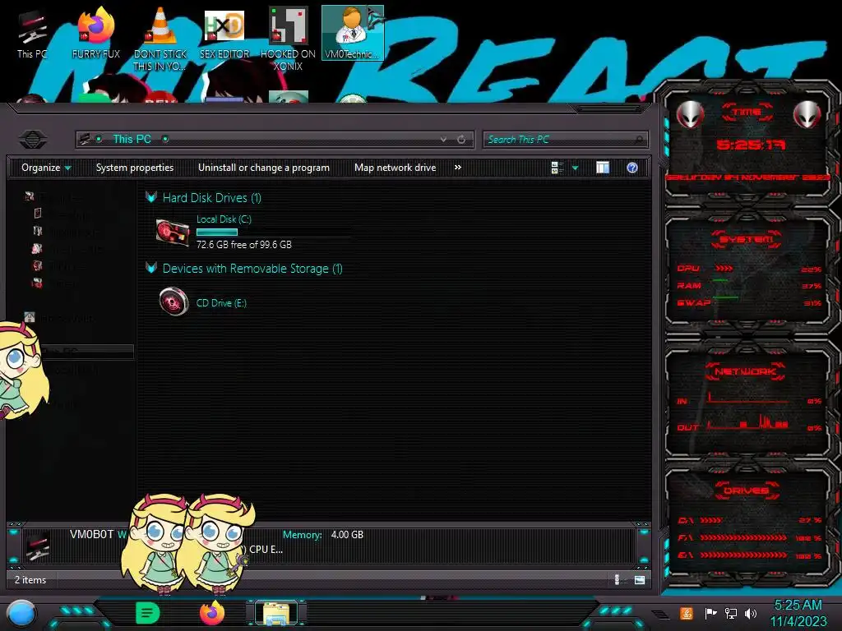Screen dimensions: 842x631
Task: Open the VLC cone desktop shortcut
Action: pyautogui.click(x=160, y=39)
